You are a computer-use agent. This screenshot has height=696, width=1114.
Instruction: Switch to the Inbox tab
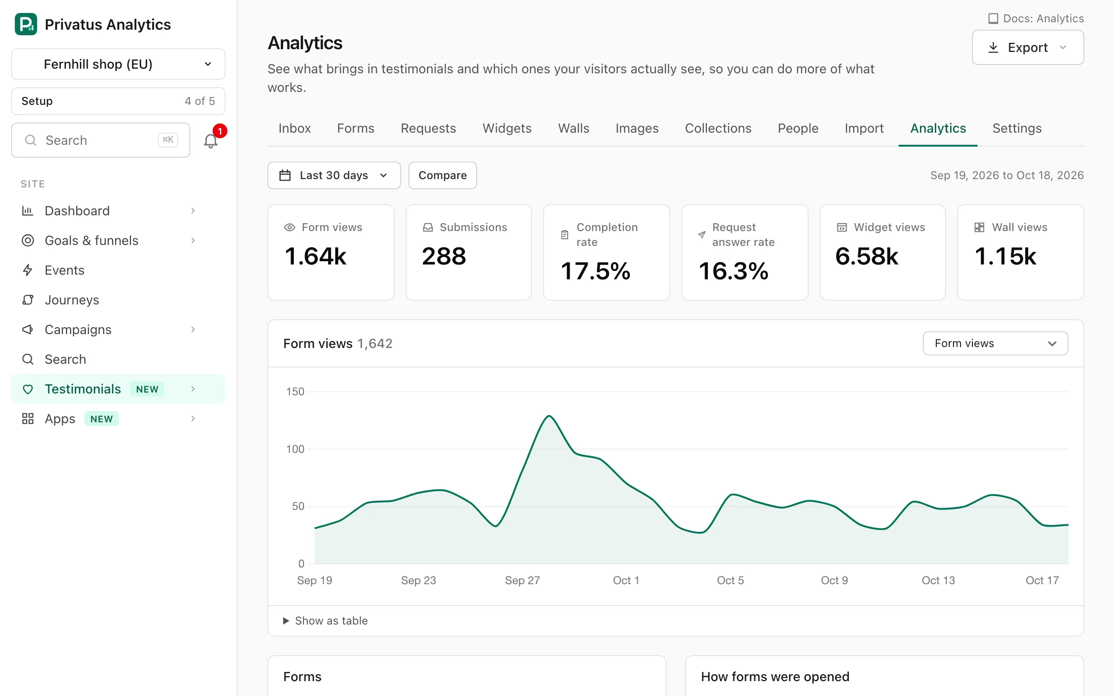point(295,129)
